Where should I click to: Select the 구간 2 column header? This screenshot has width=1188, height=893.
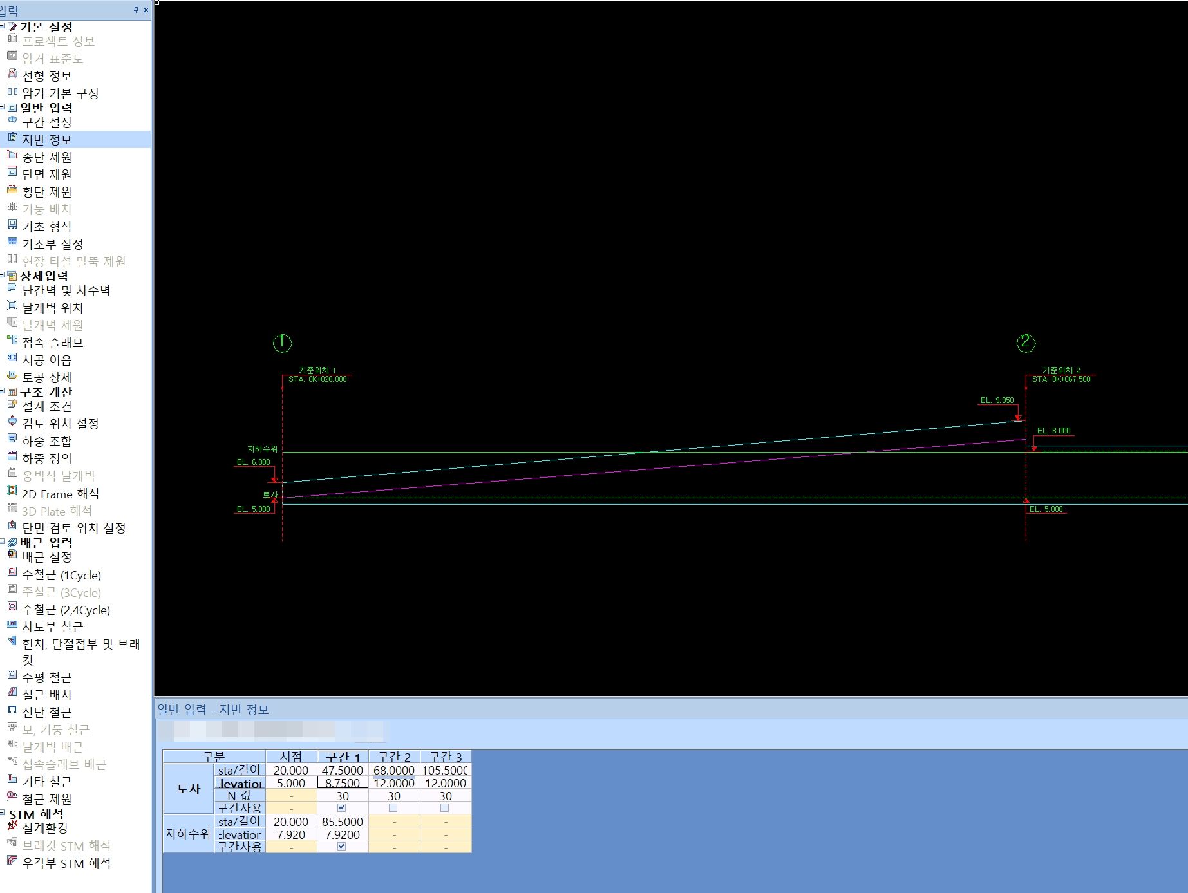[x=394, y=757]
